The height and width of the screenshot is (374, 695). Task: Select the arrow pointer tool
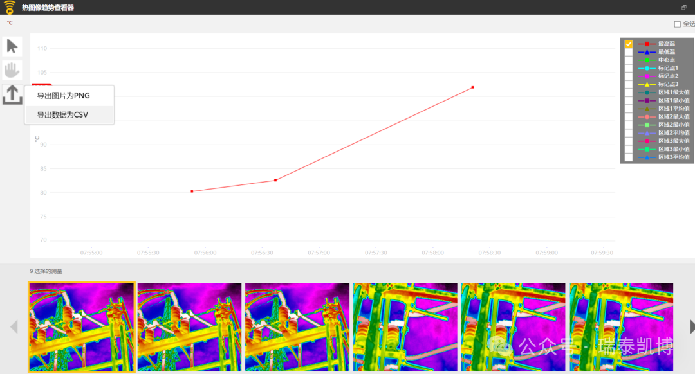click(x=12, y=46)
